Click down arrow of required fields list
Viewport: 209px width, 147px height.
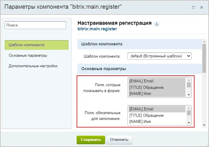(x=189, y=123)
